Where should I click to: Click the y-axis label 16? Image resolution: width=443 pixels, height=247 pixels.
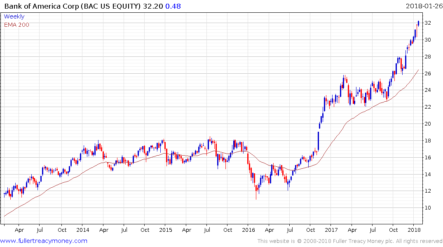pos(428,158)
